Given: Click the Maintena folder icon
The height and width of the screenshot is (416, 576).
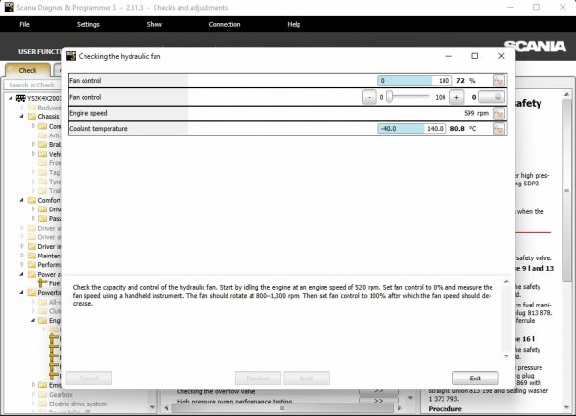Looking at the screenshot, I should click(x=32, y=256).
